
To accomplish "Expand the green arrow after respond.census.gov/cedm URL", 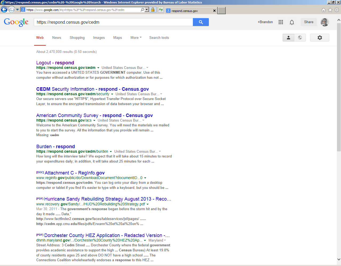I will pyautogui.click(x=98, y=68).
